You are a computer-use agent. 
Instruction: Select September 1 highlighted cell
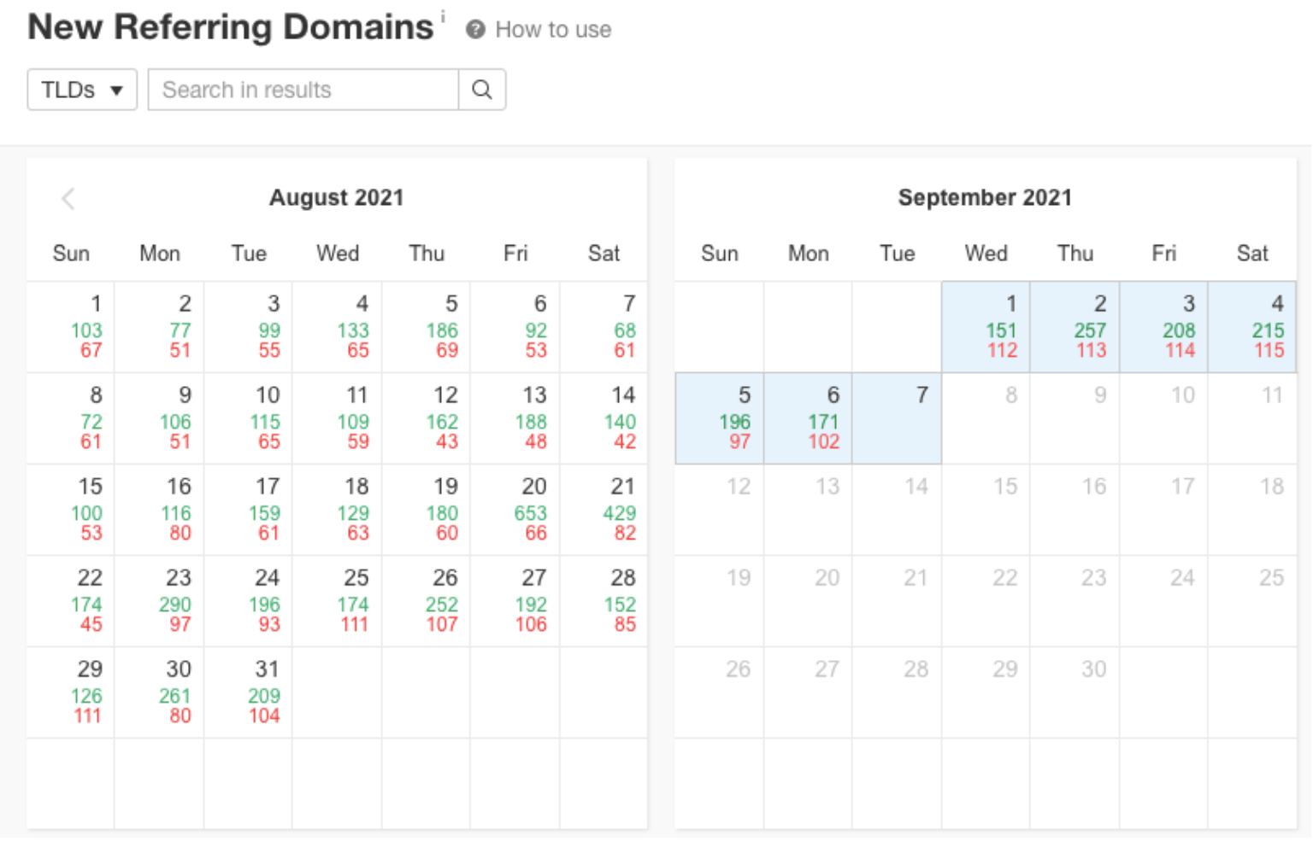click(x=986, y=327)
